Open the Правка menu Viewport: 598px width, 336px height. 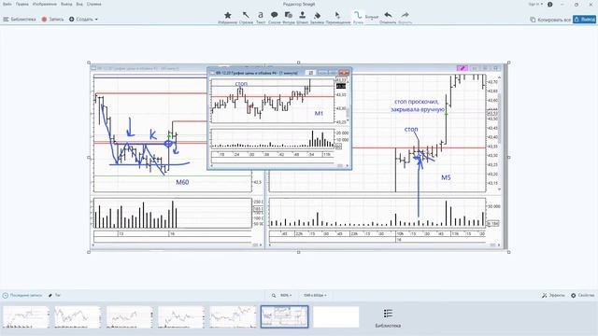pyautogui.click(x=22, y=4)
